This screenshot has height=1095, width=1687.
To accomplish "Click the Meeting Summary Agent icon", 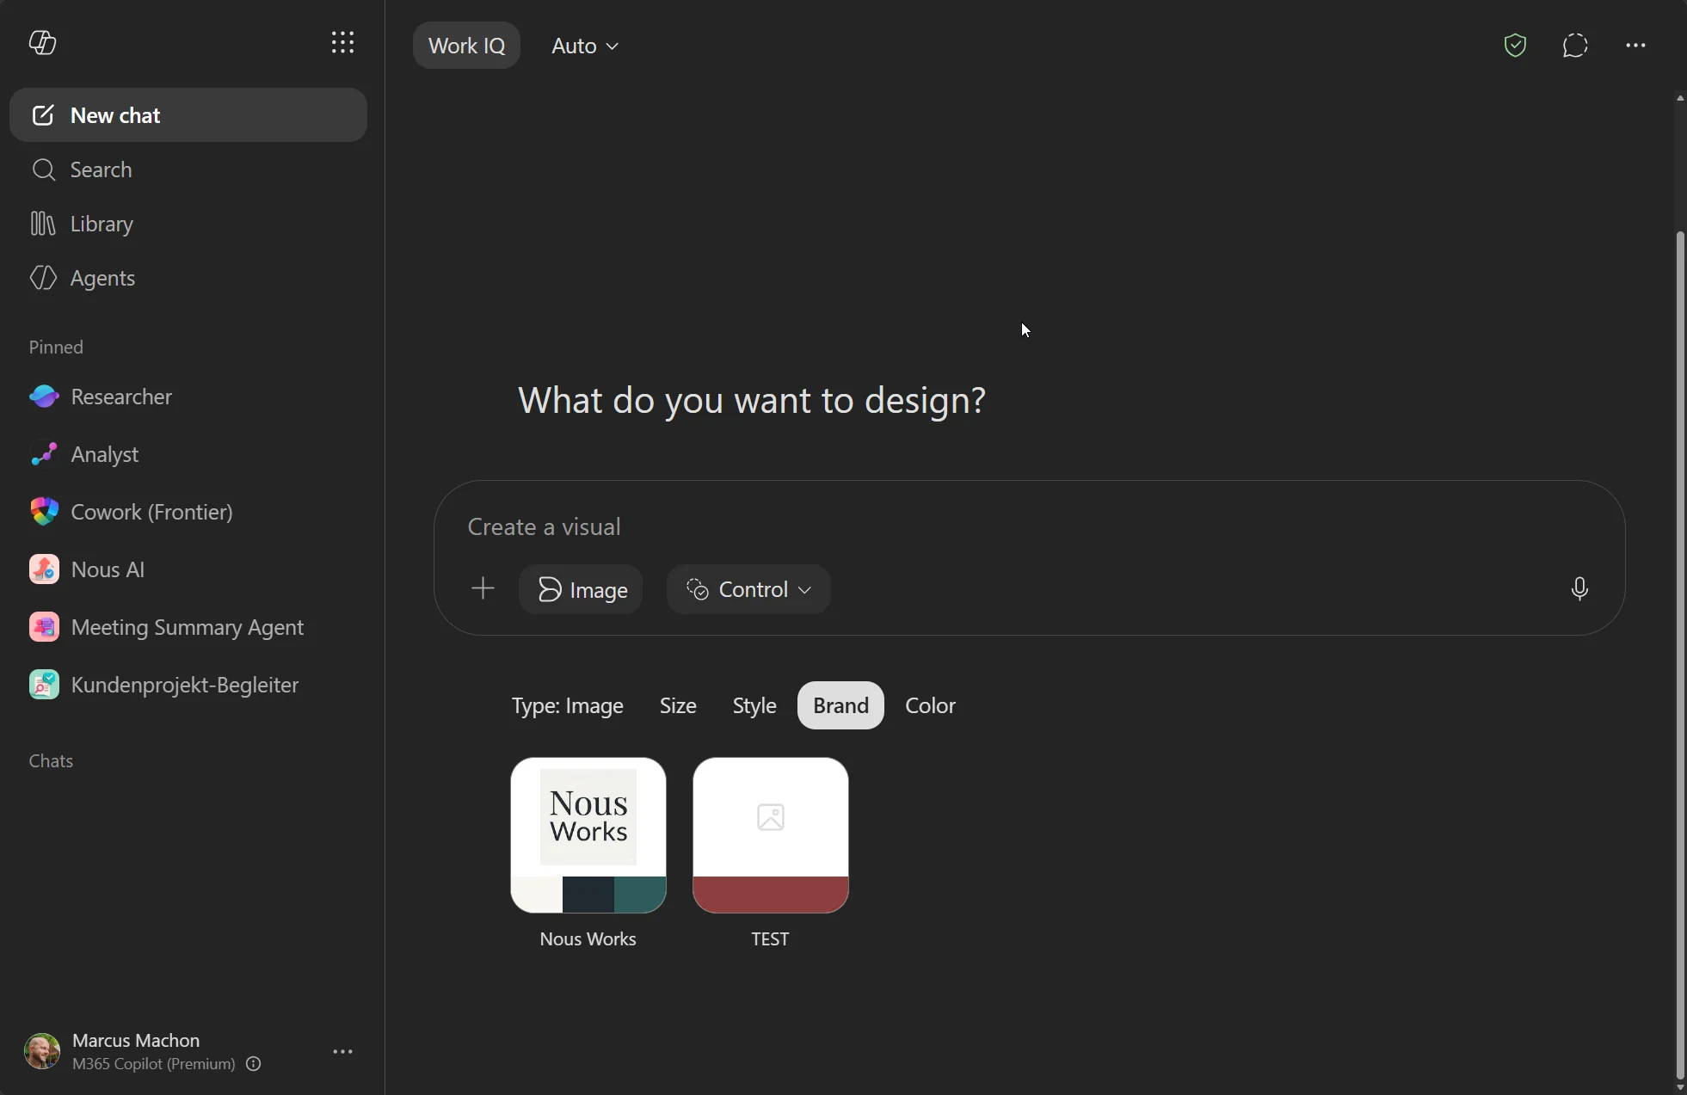I will (44, 627).
